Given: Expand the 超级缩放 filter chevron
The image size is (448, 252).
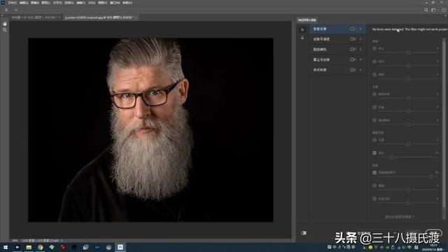Looking at the screenshot, I should 360,50.
